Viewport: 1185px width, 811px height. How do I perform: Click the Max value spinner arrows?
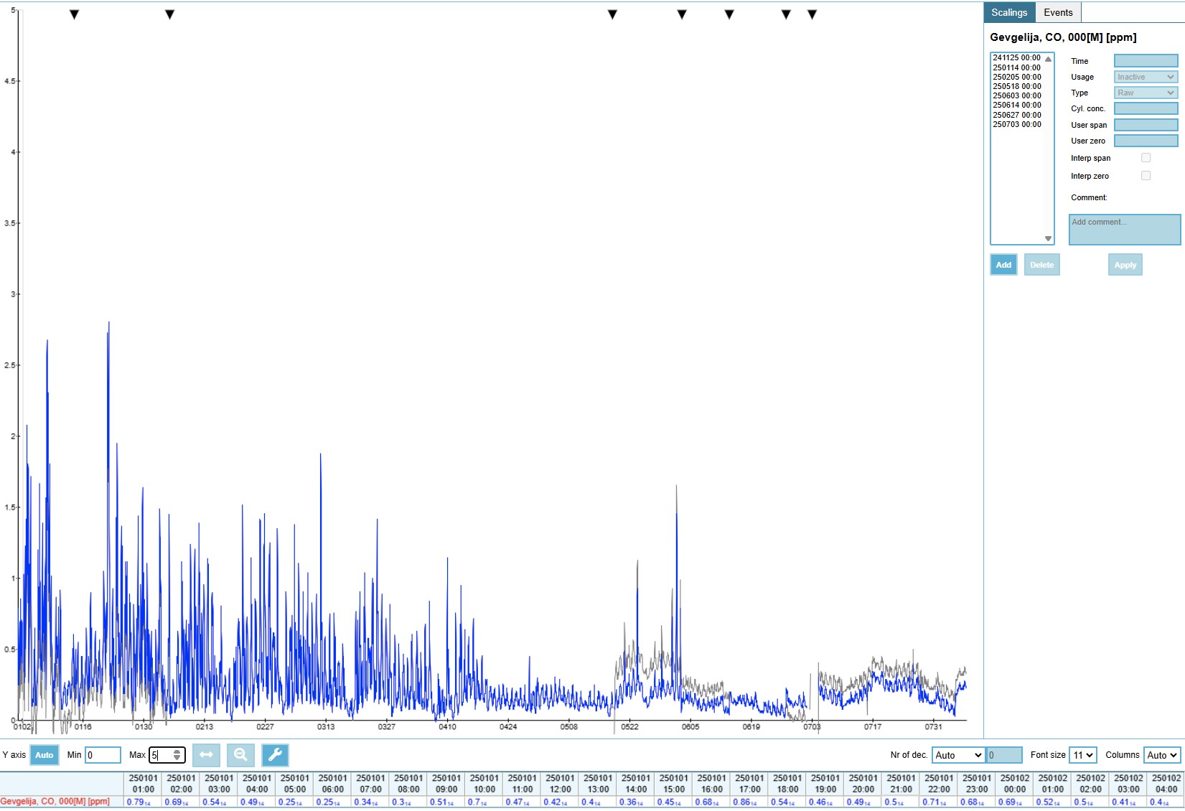click(x=177, y=755)
